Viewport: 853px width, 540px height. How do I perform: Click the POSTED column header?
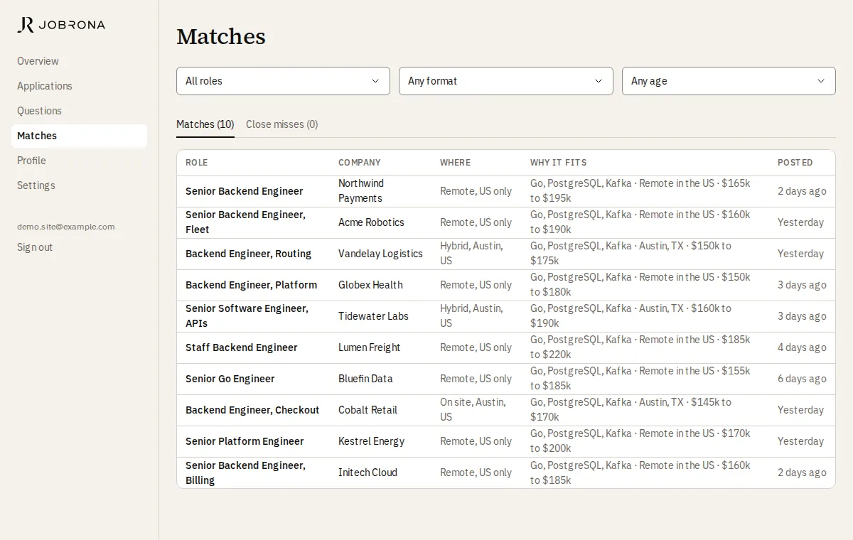point(795,163)
